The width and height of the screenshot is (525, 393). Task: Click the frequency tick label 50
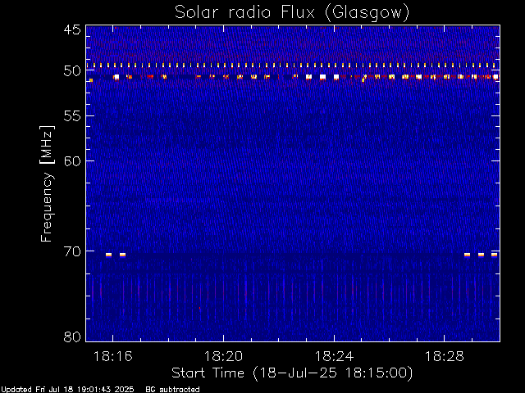72,71
